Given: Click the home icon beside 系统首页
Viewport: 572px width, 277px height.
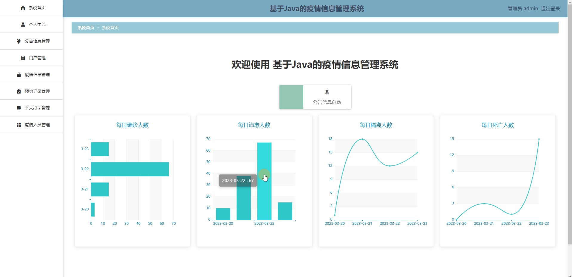Looking at the screenshot, I should point(23,8).
